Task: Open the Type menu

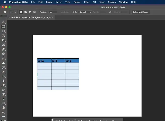Action: click(x=68, y=2)
